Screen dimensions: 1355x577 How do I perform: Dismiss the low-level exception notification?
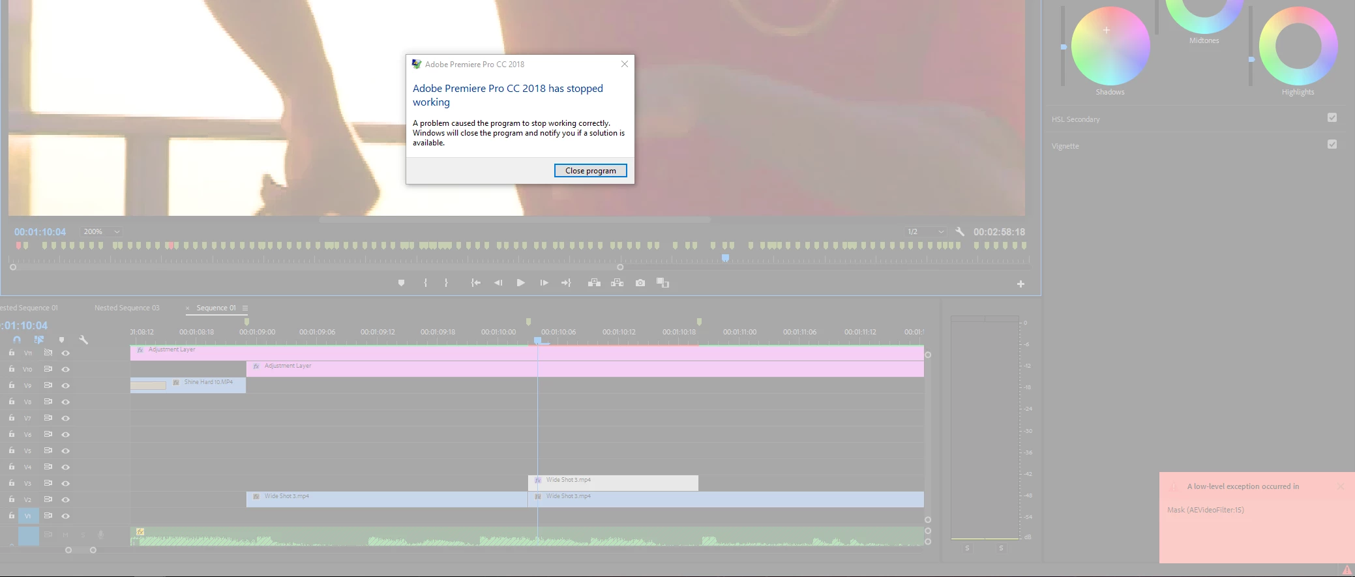click(x=1341, y=486)
